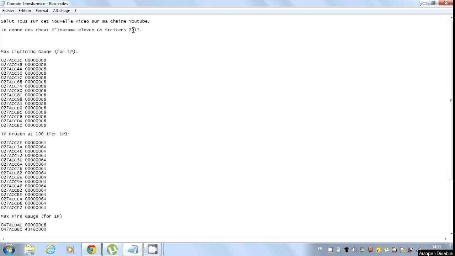
Task: Click the 'Je donne des cheat' line
Action: pyautogui.click(x=71, y=30)
